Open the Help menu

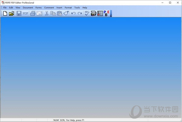click(85, 8)
